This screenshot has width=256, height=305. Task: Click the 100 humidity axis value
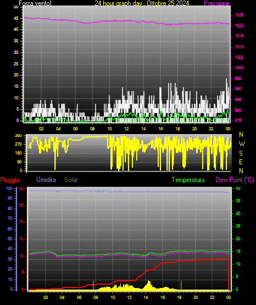[9, 188]
